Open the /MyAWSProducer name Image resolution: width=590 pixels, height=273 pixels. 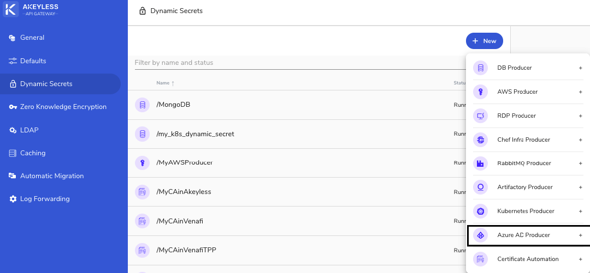[x=185, y=162]
